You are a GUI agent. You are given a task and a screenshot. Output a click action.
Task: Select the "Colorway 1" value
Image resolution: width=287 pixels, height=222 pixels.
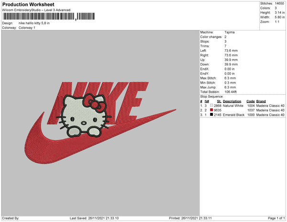point(27,28)
